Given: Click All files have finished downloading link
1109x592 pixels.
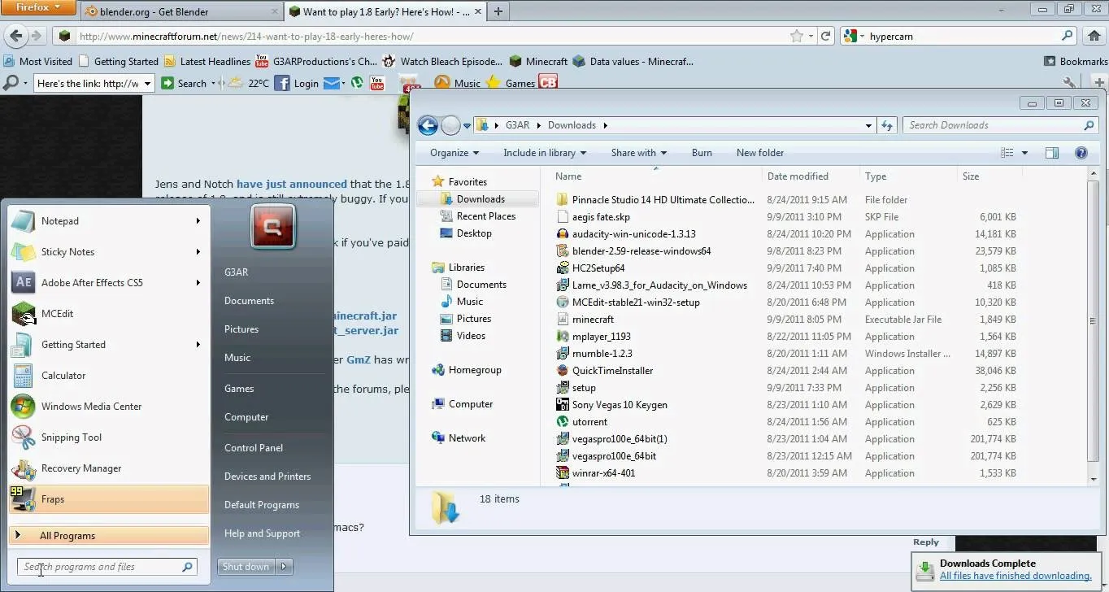Looking at the screenshot, I should tap(1015, 576).
